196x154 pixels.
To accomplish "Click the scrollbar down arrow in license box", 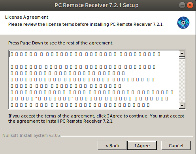I will [182, 106].
